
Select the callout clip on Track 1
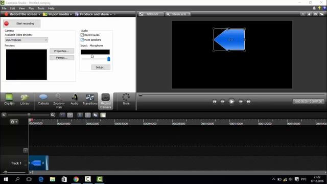click(39, 163)
